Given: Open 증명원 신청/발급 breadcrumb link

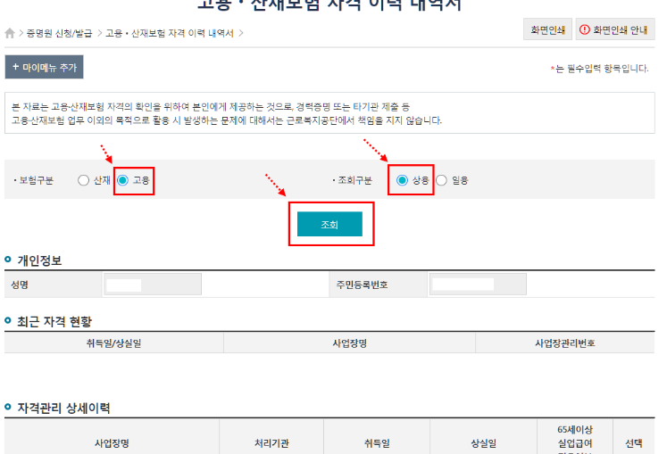Looking at the screenshot, I should tap(59, 33).
